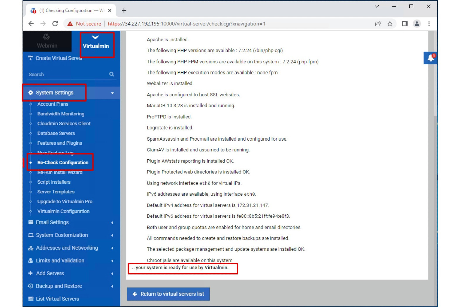The height and width of the screenshot is (307, 460).
Task: Open Virtualmin Configuration
Action: click(63, 211)
